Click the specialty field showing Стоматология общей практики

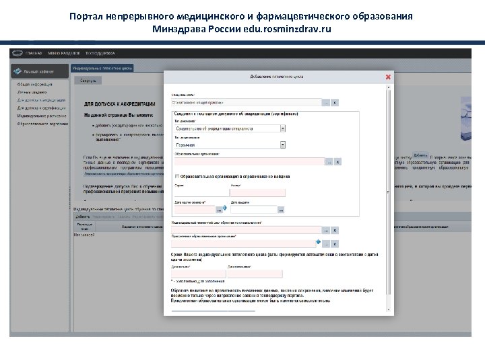point(247,102)
